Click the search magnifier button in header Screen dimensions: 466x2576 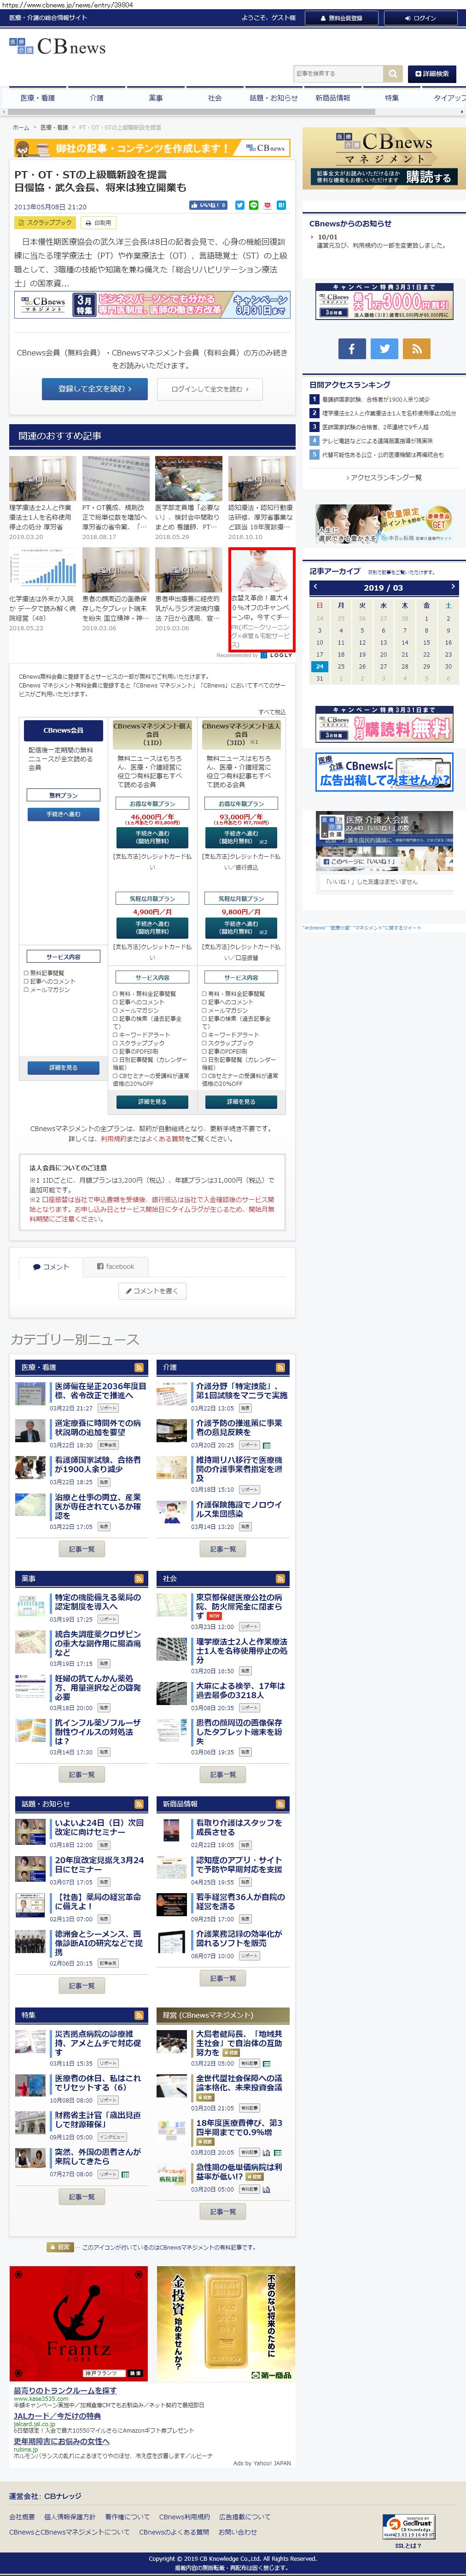pyautogui.click(x=393, y=73)
